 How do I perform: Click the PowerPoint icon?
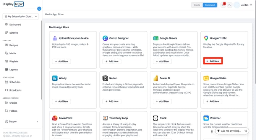[x=55, y=118]
